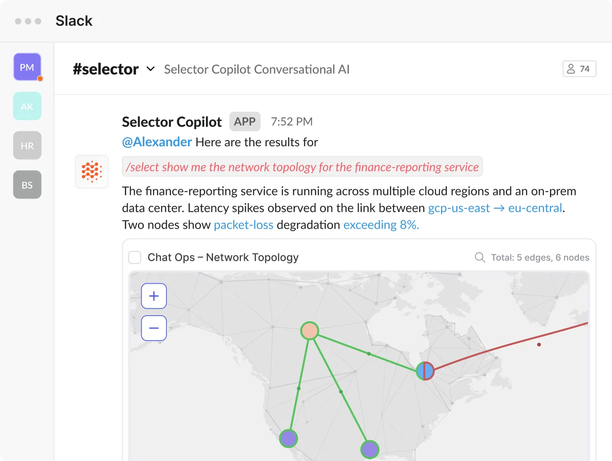Expand the #selector channel dropdown chevron
Screen dimensions: 612x461
click(x=151, y=69)
